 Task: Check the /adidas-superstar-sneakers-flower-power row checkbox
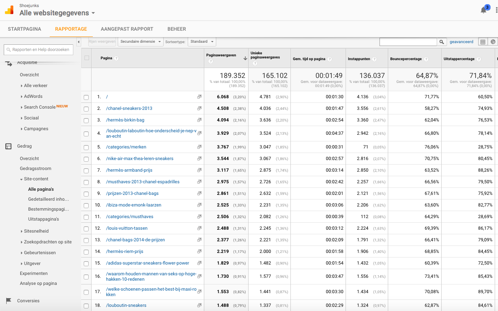(x=86, y=263)
